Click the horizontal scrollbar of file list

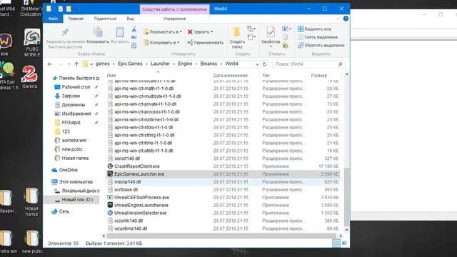[x=221, y=236]
